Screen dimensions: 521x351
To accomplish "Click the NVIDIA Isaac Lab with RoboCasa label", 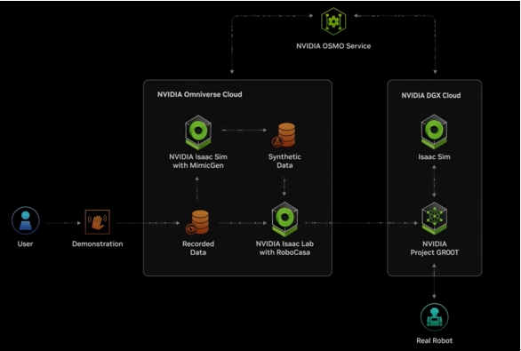I will pos(285,248).
